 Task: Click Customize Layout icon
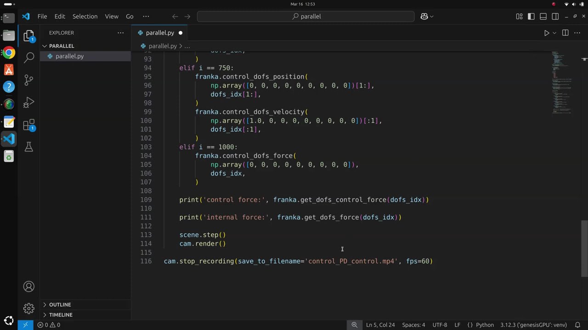pos(520,16)
